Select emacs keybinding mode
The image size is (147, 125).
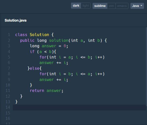122,6
